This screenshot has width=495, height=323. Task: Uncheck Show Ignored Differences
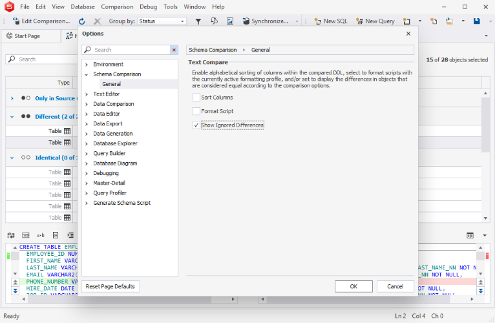[196, 125]
